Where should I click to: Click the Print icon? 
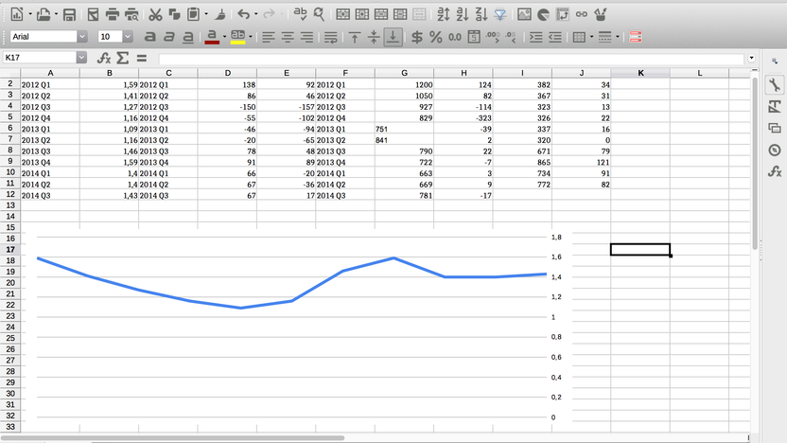(x=112, y=14)
